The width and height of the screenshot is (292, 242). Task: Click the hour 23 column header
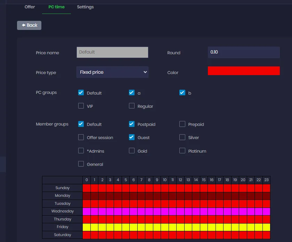[x=267, y=180]
